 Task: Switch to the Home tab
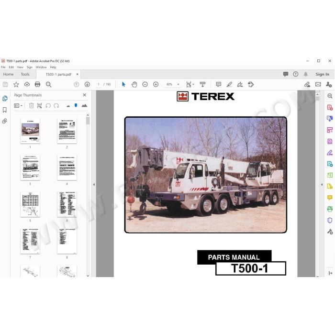(8, 74)
